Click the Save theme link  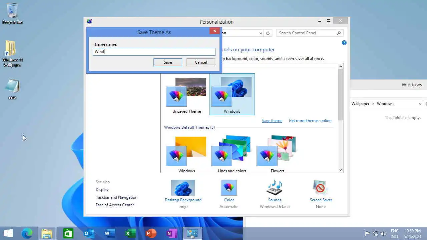pos(272,121)
